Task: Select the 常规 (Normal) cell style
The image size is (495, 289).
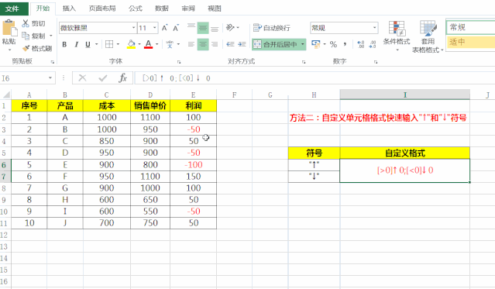Action: 471,27
